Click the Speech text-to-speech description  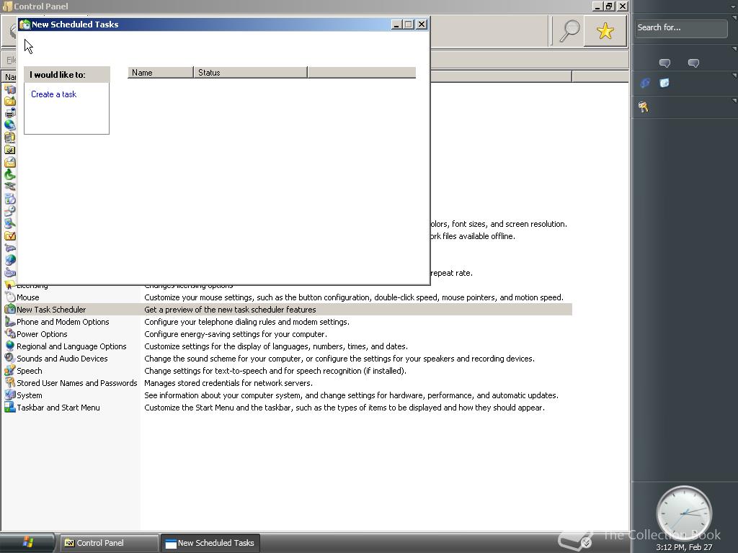coord(275,371)
